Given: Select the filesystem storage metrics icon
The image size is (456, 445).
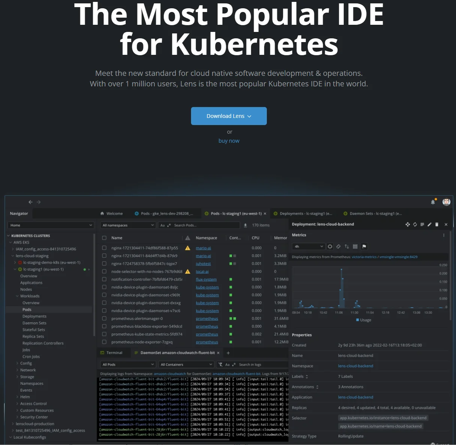Looking at the screenshot, I should tap(355, 247).
